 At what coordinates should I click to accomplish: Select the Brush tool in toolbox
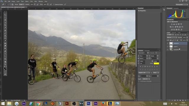click(5, 33)
